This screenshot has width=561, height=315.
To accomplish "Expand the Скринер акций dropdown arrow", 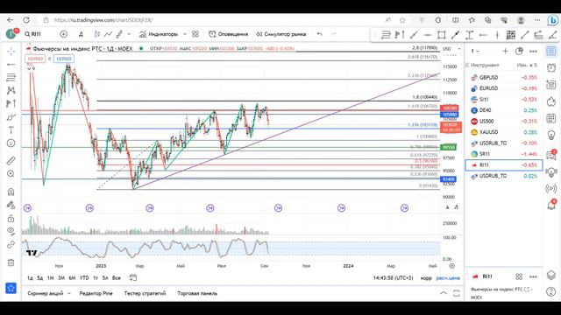I will 69,293.
